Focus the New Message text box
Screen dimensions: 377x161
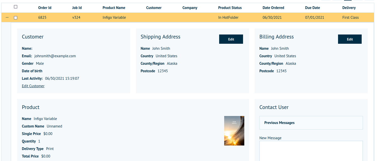click(311, 151)
